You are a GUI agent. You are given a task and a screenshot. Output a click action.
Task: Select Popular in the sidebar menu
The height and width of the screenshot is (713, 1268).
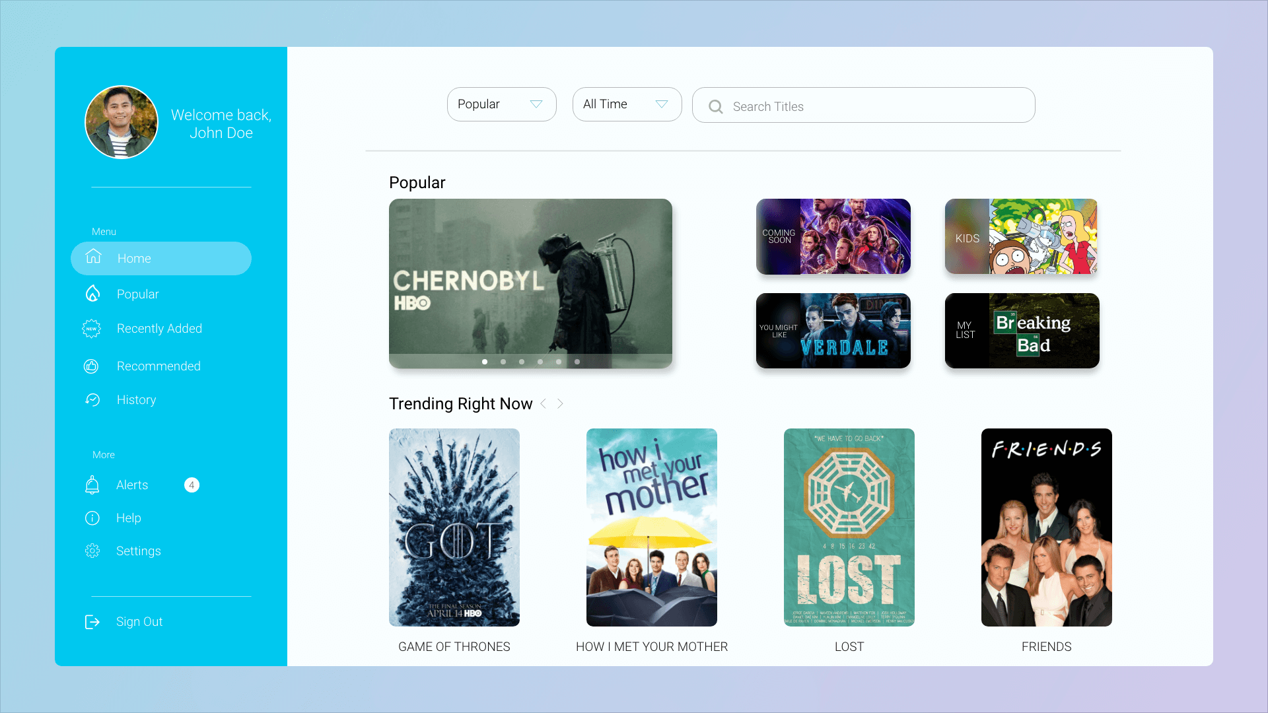point(137,294)
